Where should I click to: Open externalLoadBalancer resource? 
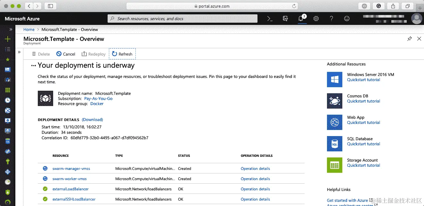[x=70, y=189]
